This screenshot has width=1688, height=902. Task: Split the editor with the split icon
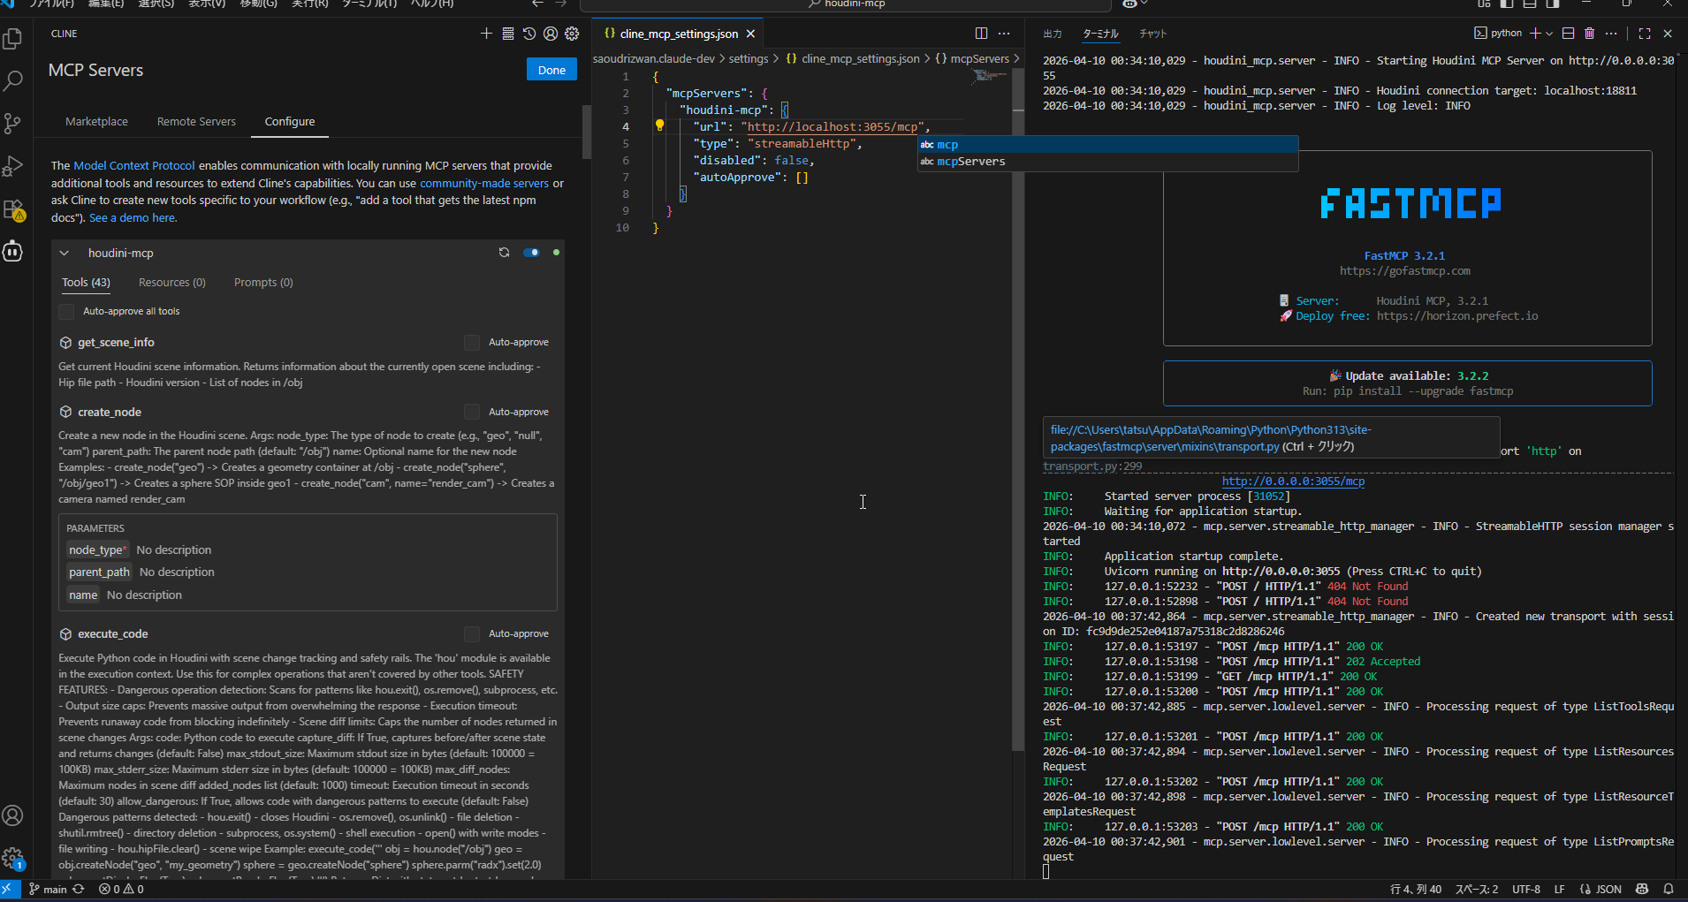[981, 34]
